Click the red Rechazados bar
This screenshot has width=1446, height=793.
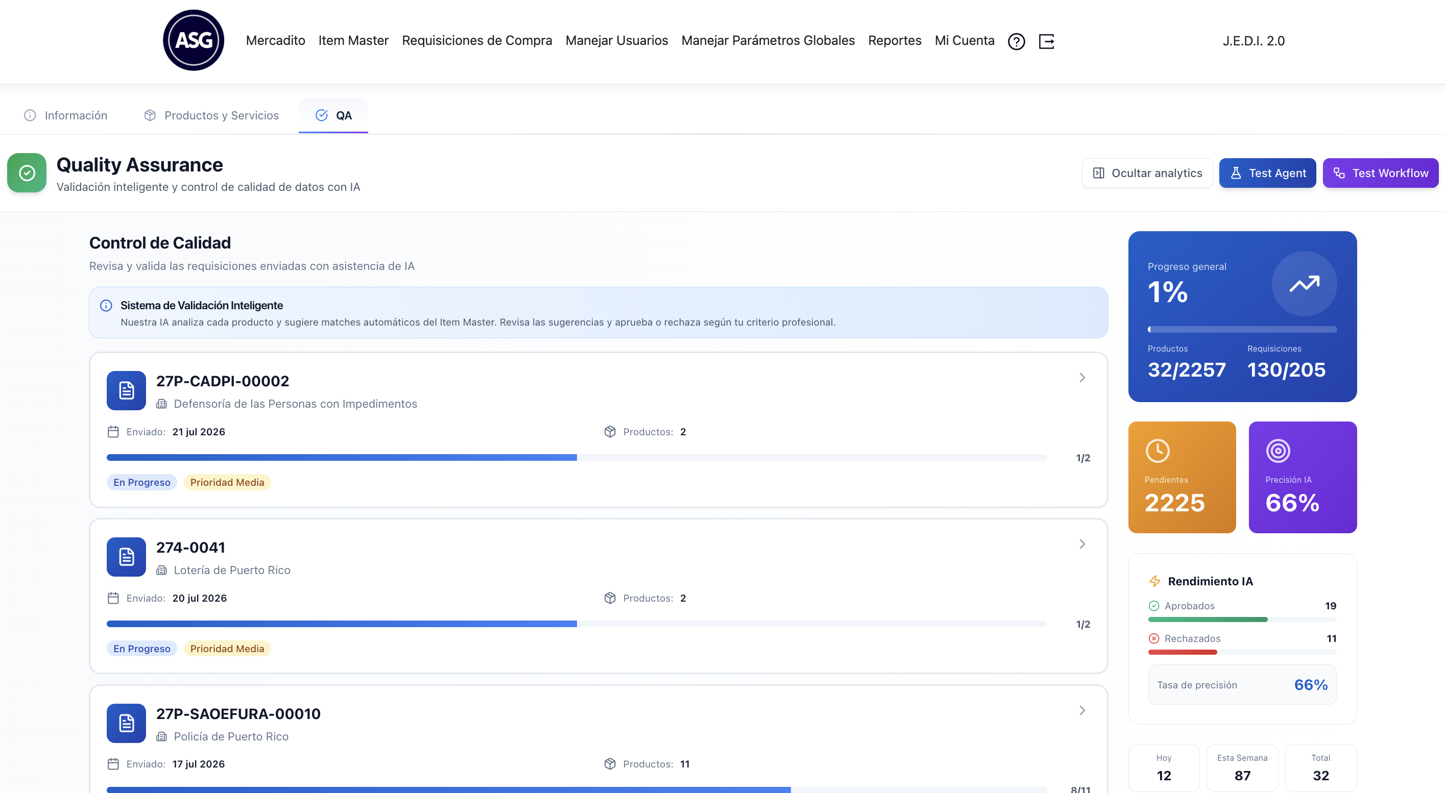[1182, 652]
